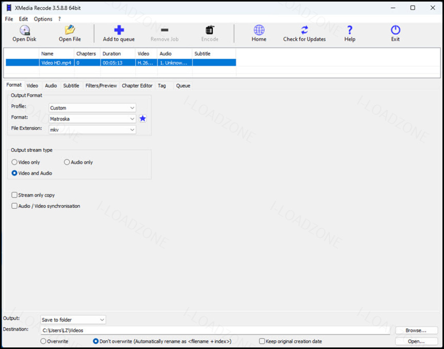
Task: Click the blue star favorite icon
Action: pyautogui.click(x=142, y=118)
